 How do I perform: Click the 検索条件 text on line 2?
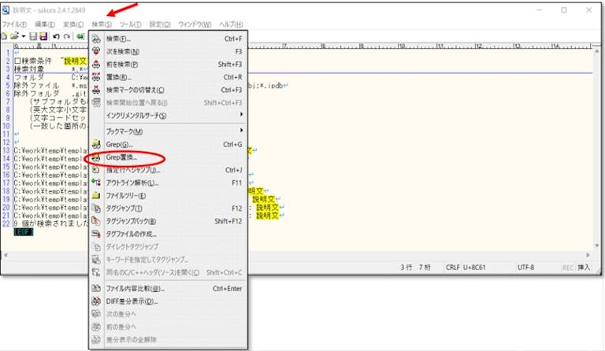[37, 61]
